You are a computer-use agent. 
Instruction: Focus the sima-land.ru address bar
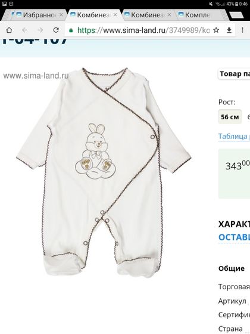coord(139,30)
